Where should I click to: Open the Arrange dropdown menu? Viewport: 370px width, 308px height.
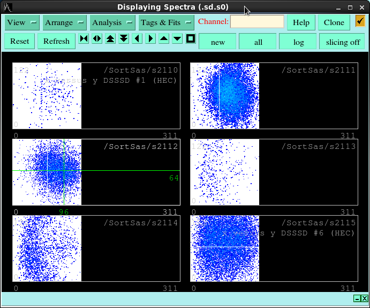[64, 22]
